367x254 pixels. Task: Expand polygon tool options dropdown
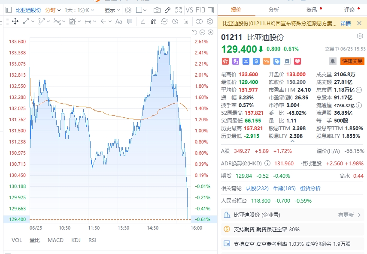pos(48,21)
